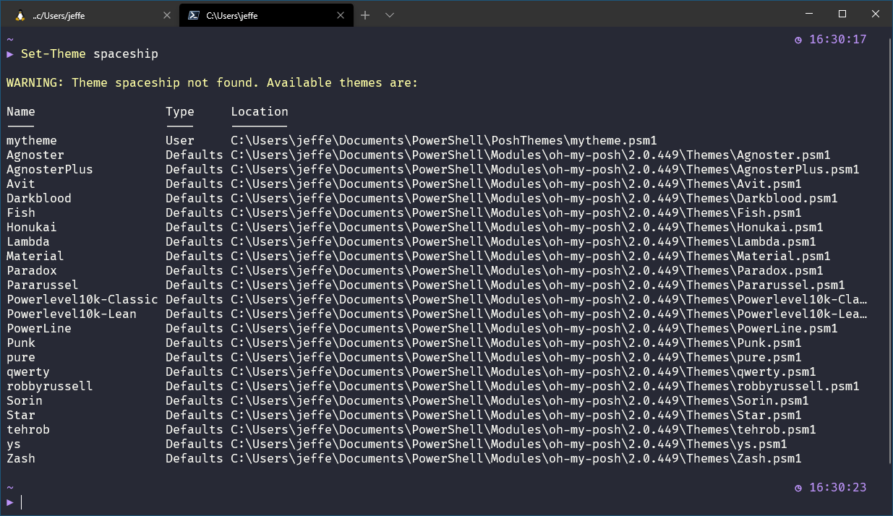Click the Material theme name

35,257
